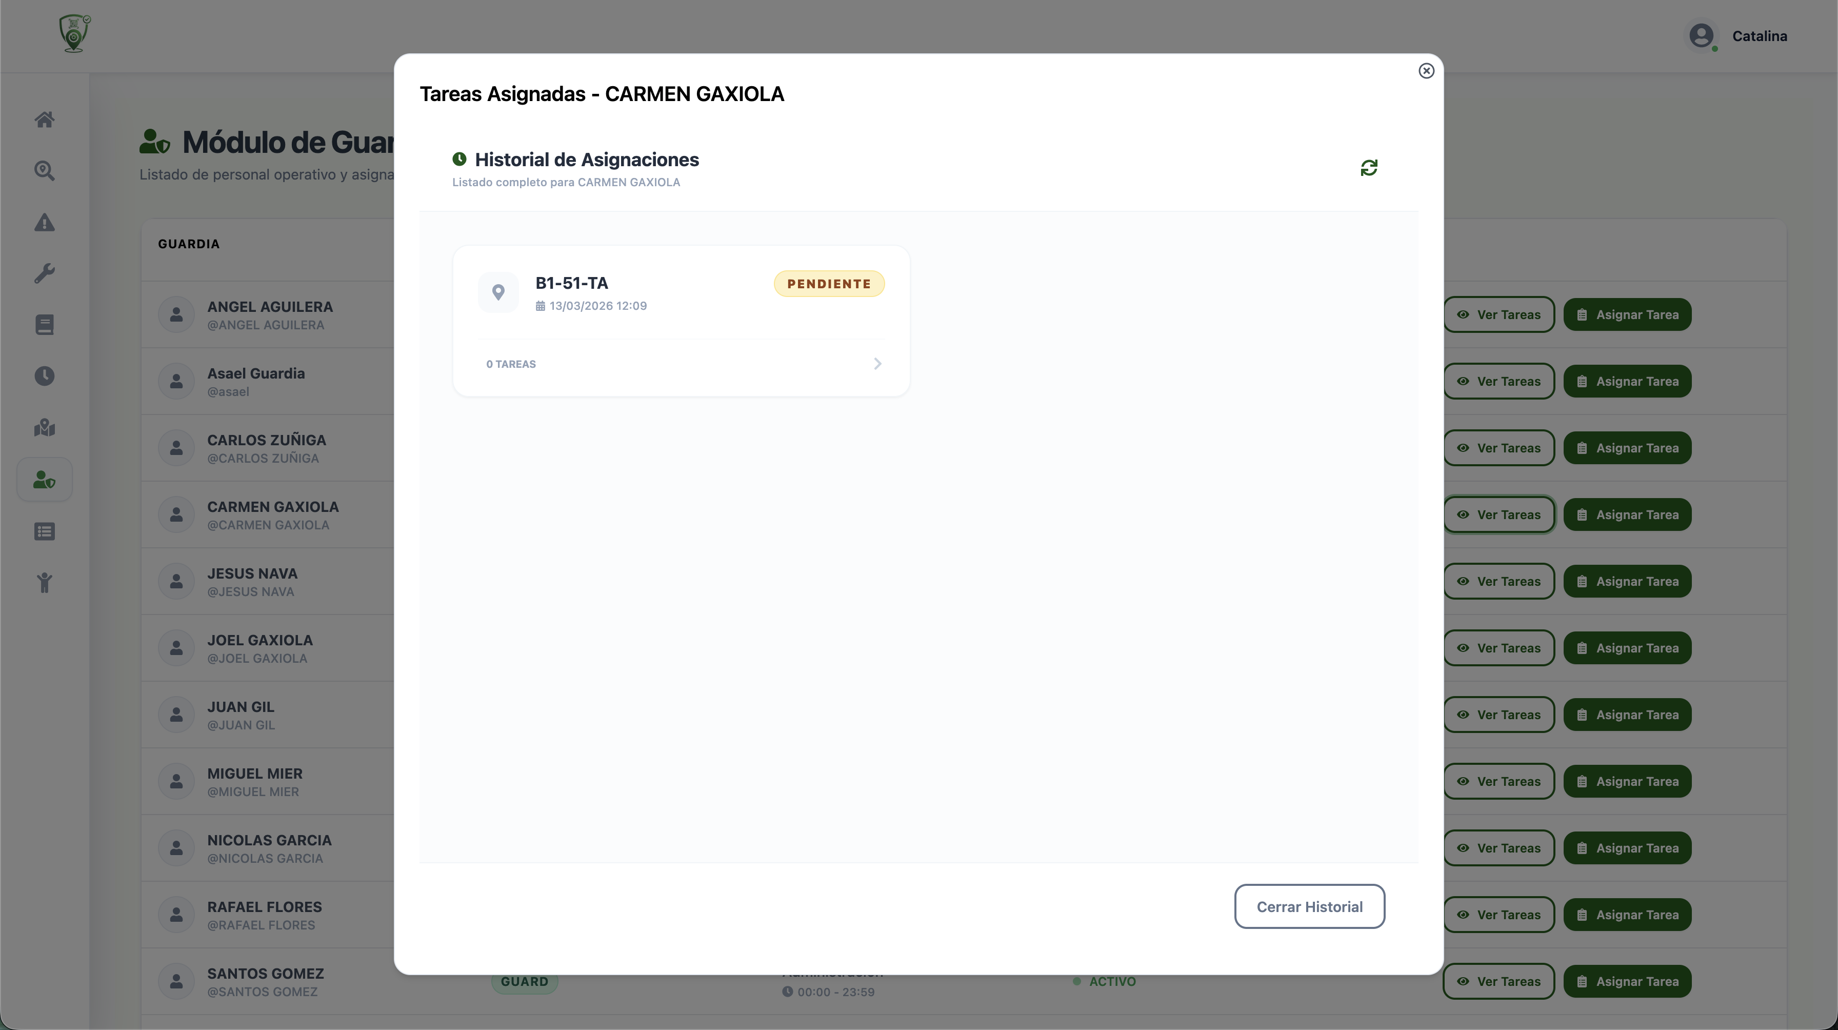
Task: Click the shield app logo
Action: click(74, 33)
